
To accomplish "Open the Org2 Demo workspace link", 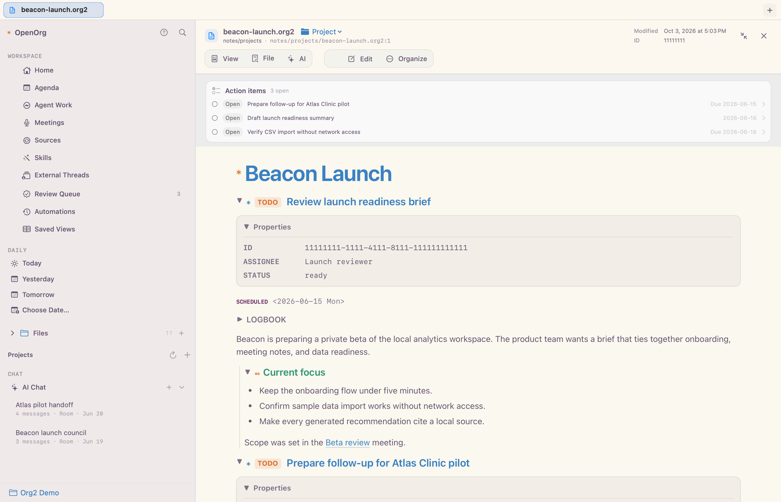I will pos(34,493).
